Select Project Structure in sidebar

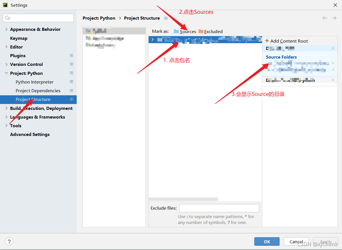click(38, 99)
